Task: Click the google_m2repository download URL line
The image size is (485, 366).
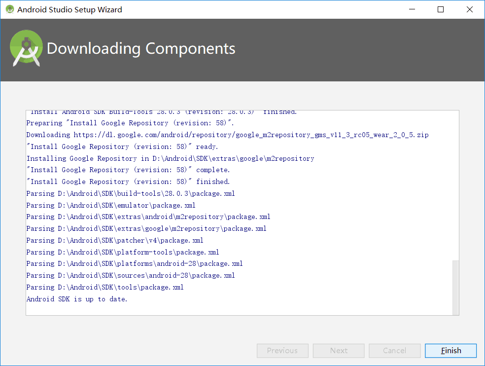Action: tap(227, 135)
